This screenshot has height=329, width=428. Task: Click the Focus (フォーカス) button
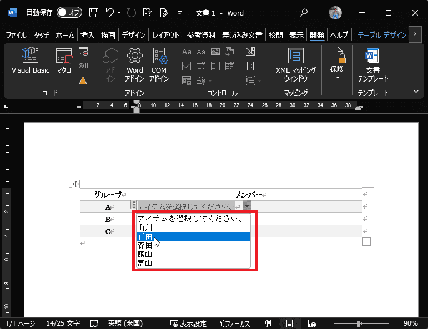click(233, 323)
